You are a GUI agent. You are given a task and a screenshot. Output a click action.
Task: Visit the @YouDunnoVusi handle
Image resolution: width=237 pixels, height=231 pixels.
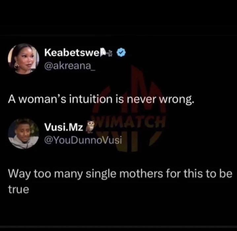pos(83,140)
